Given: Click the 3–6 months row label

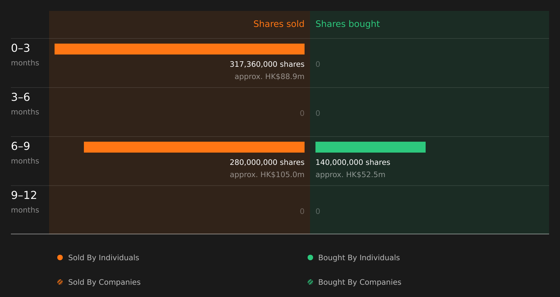Looking at the screenshot, I should pos(25,104).
